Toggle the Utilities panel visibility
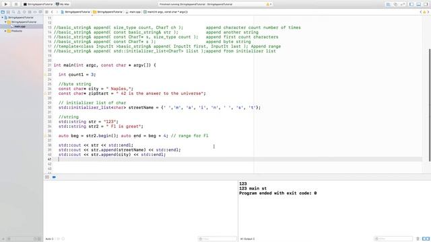Image resolution: width=431 pixels, height=242 pixels. 426,5
